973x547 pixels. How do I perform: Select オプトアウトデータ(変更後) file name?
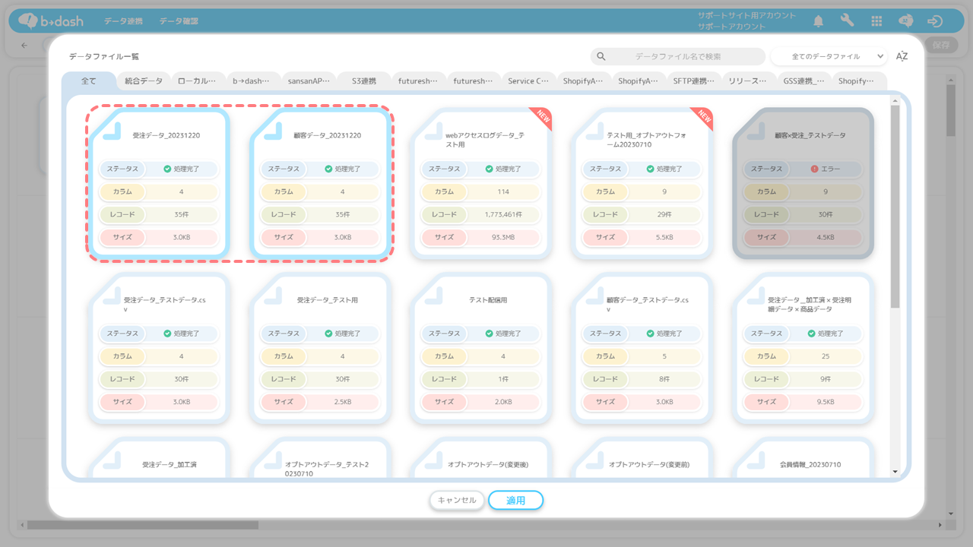pyautogui.click(x=489, y=464)
